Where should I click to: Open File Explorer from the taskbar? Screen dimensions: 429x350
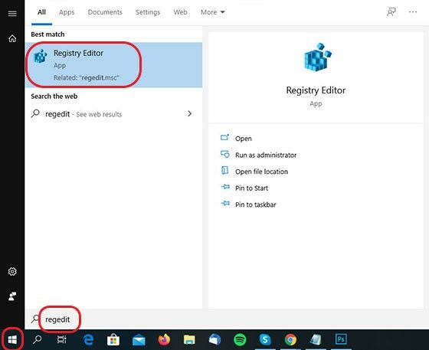pyautogui.click(x=189, y=340)
